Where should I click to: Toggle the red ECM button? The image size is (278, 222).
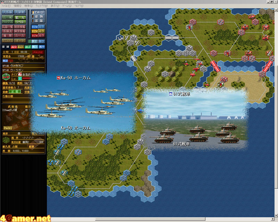point(35,36)
